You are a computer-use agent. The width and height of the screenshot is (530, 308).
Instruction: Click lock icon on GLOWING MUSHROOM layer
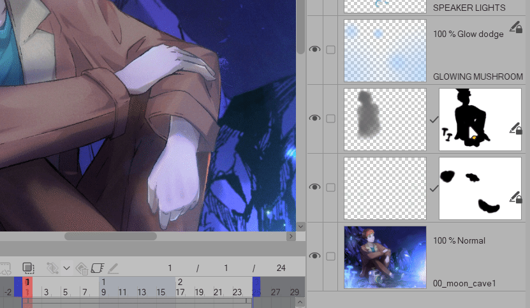coord(516,27)
